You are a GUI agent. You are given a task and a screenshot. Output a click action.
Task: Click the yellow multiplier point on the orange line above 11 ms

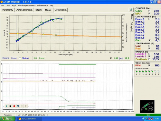coord(56,35)
